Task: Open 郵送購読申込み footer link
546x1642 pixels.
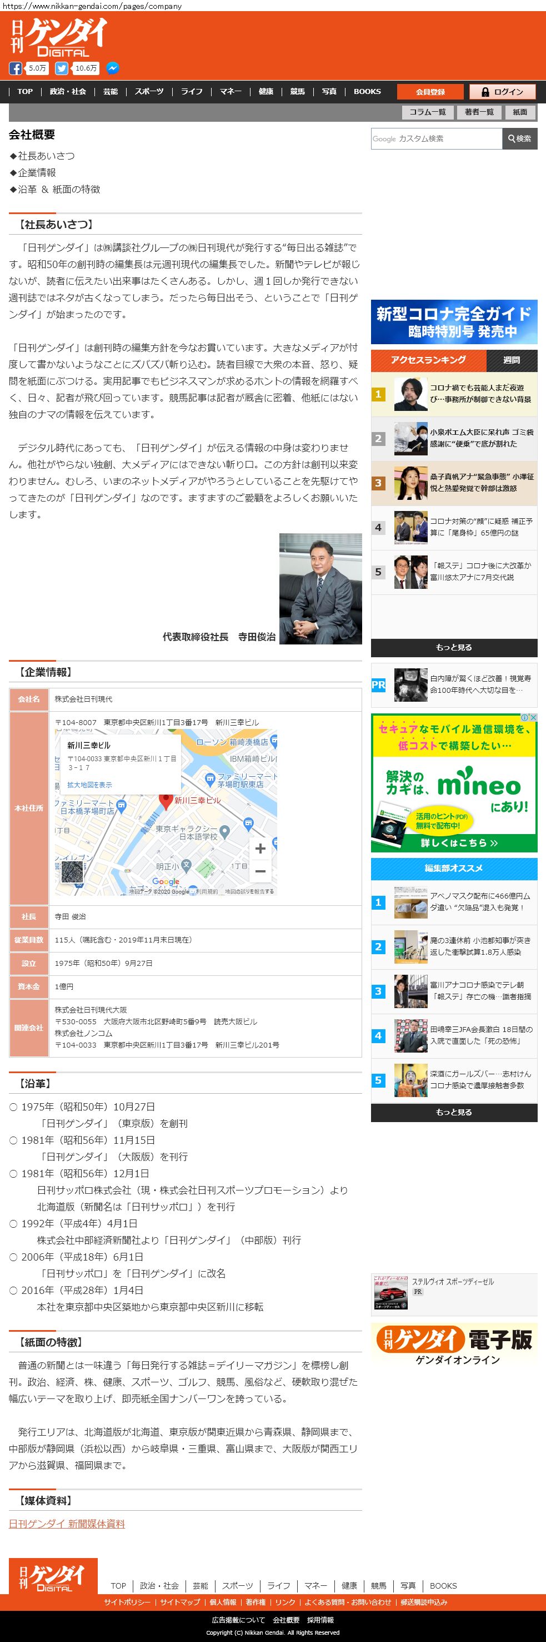Action: [x=424, y=1602]
